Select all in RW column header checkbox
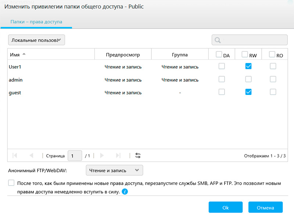294x217 pixels. click(x=245, y=54)
